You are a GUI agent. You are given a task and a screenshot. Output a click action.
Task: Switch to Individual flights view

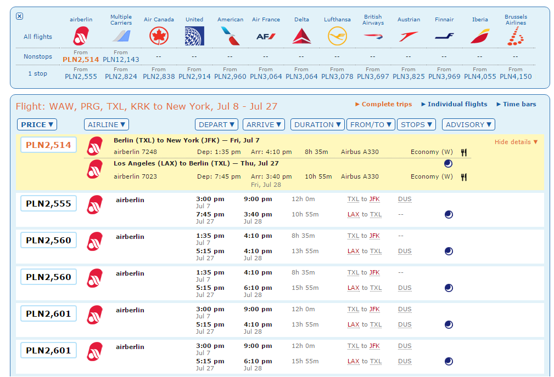[x=454, y=104]
